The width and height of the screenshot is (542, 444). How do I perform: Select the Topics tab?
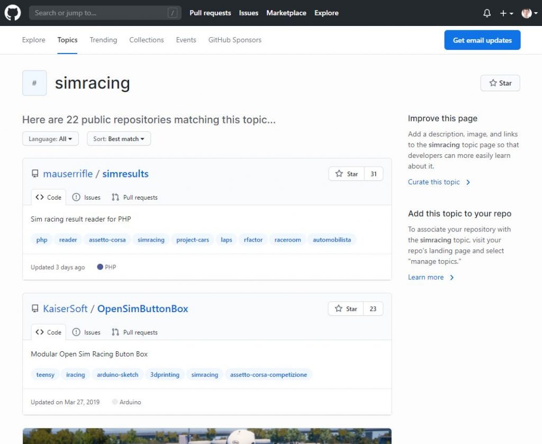point(67,40)
